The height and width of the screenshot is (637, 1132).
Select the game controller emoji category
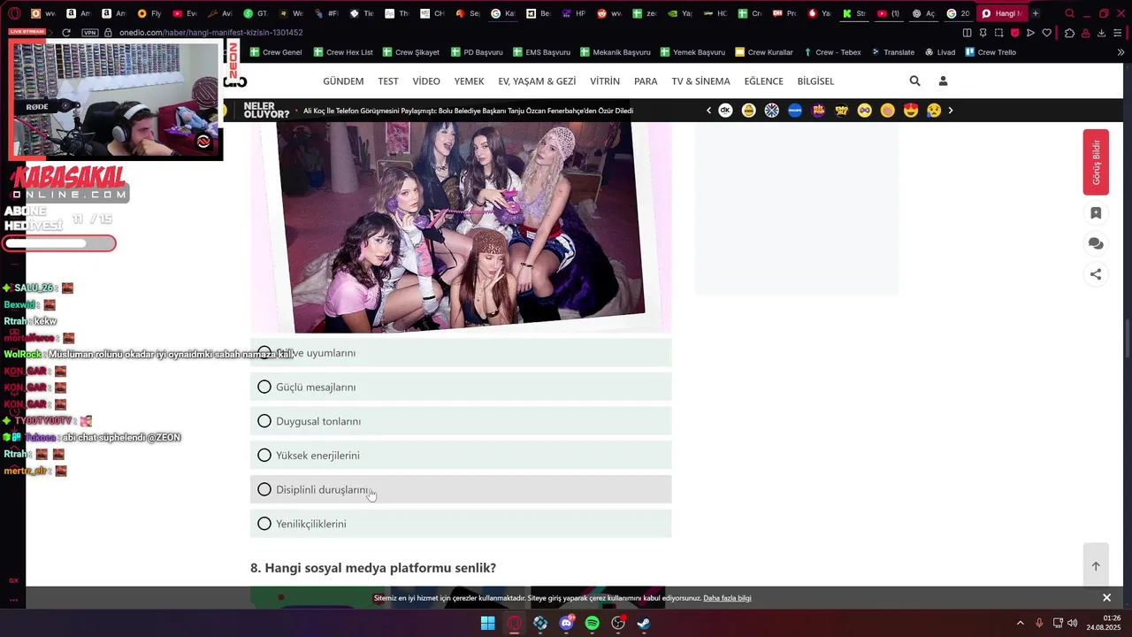(x=864, y=111)
